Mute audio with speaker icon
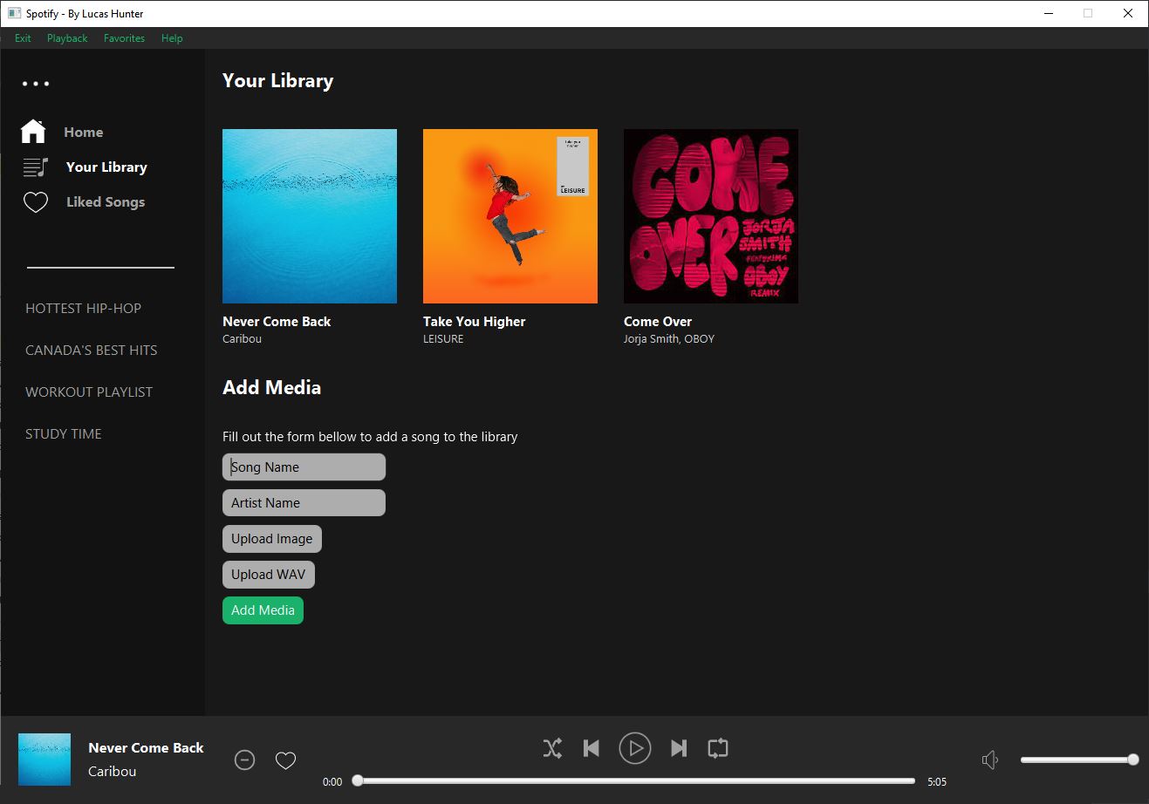The image size is (1149, 804). pos(990,760)
